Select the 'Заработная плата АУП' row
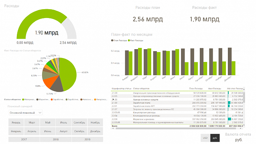This screenshot has width=256, height=144. click(177, 106)
